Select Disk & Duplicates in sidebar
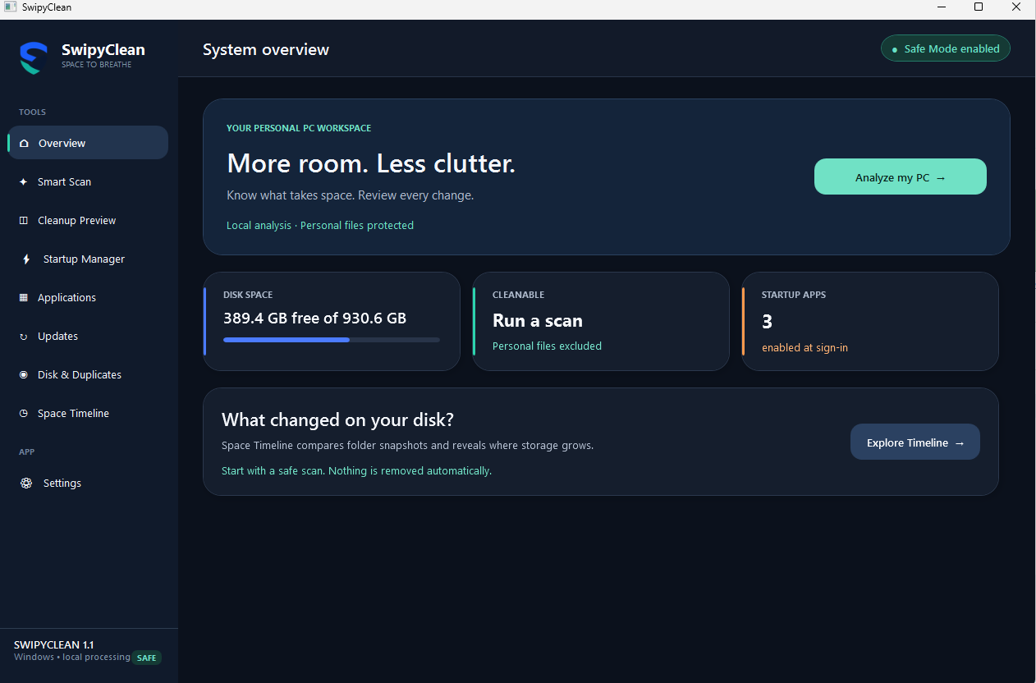1036x683 pixels. tap(88, 374)
